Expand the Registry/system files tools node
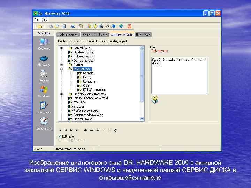 tap(61, 94)
